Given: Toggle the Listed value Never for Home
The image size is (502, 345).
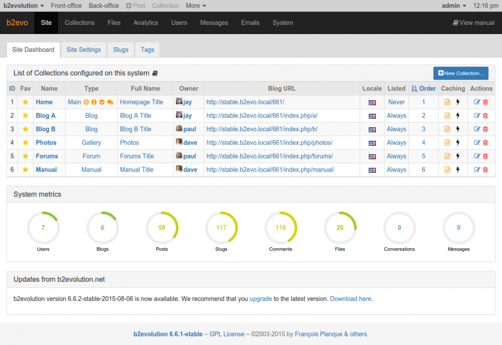Looking at the screenshot, I should click(x=397, y=102).
